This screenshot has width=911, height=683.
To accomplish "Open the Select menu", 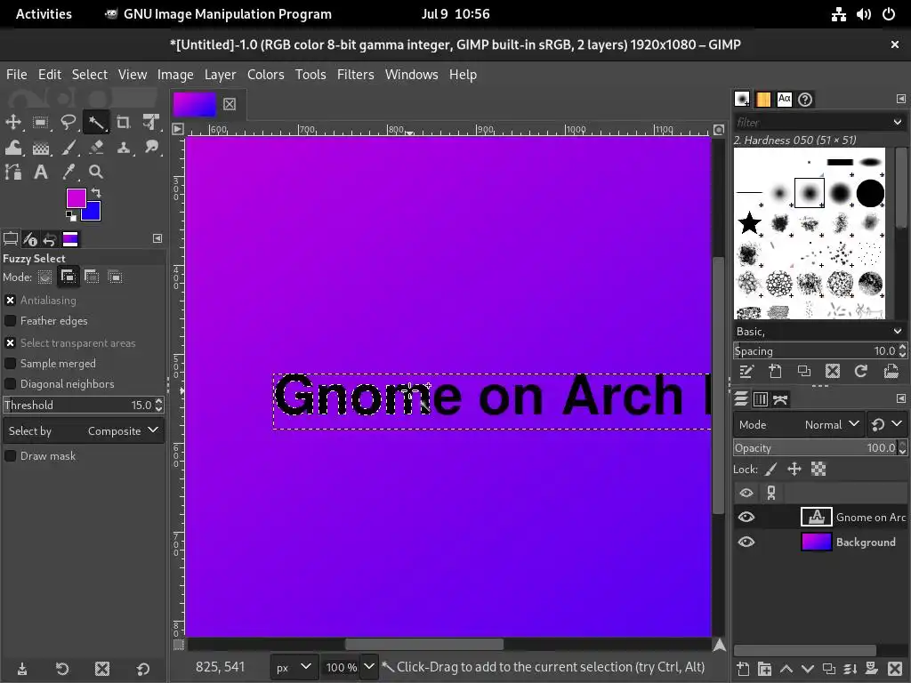I will tap(90, 75).
